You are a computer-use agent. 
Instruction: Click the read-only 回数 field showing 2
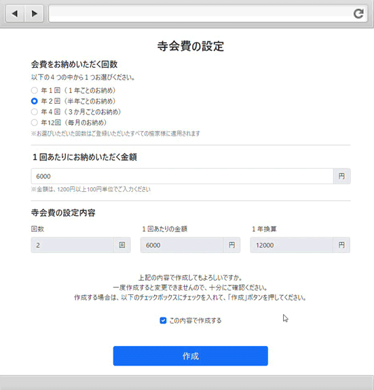point(72,245)
